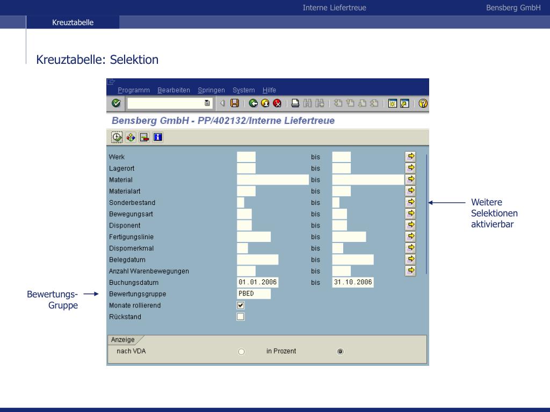Image resolution: width=550 pixels, height=412 pixels.
Task: Open multiple selection for Bewegungsart
Action: 410,214
